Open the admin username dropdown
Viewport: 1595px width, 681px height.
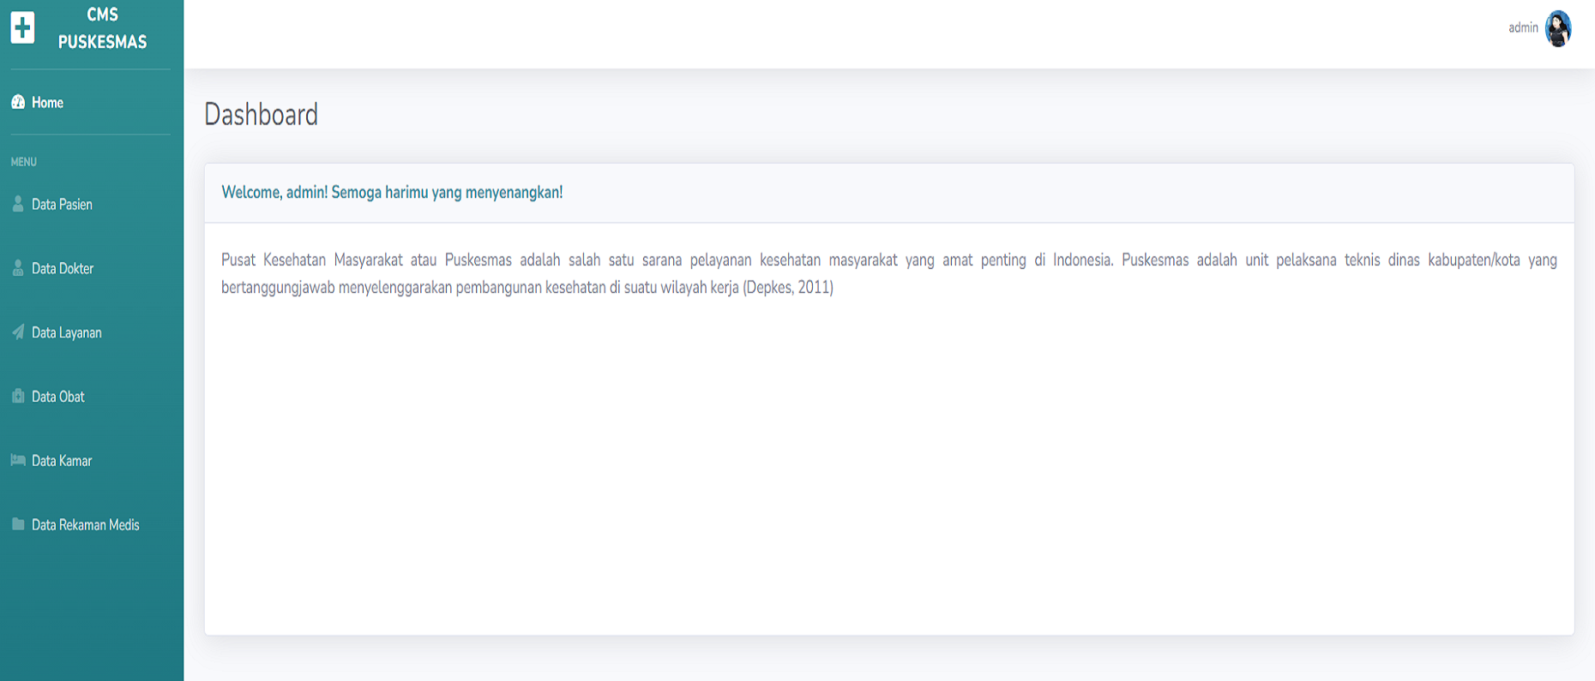[x=1523, y=28]
